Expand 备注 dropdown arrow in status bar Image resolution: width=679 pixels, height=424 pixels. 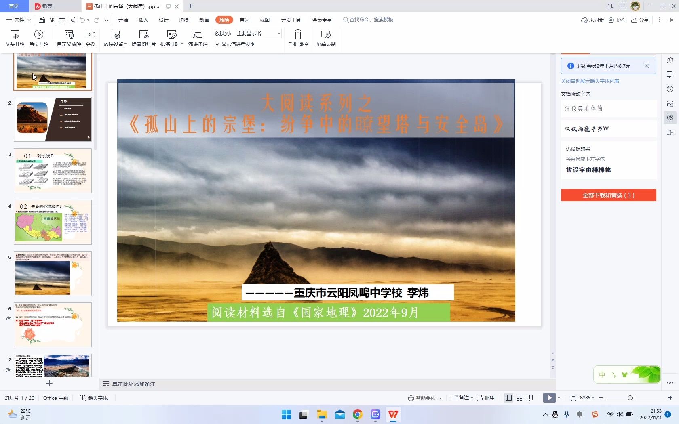pos(472,398)
